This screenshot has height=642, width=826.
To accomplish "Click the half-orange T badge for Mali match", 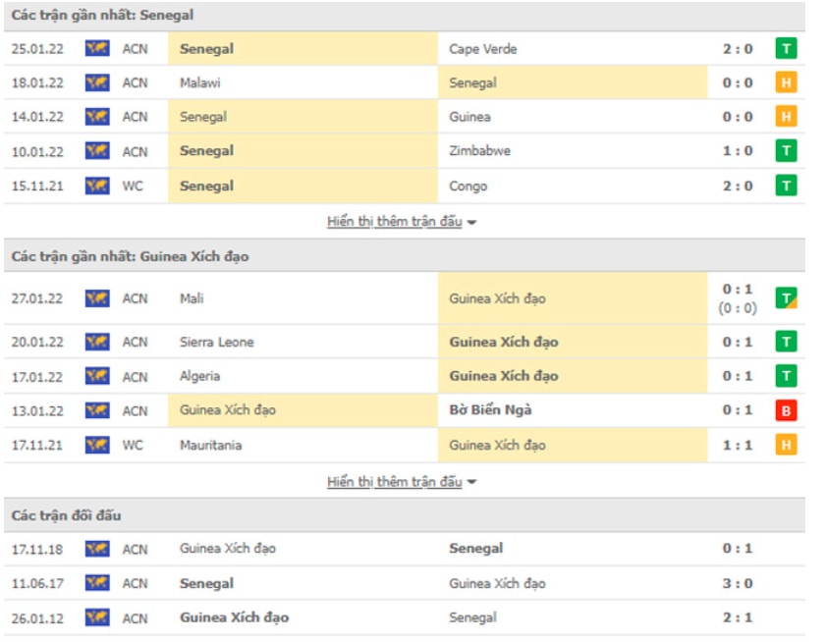I will pyautogui.click(x=785, y=298).
